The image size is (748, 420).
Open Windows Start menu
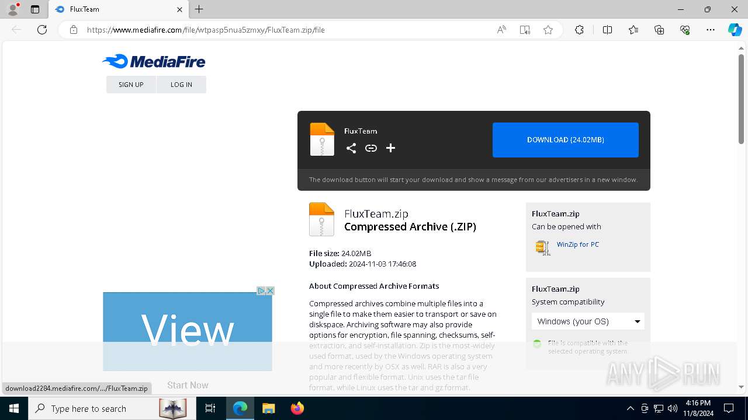pyautogui.click(x=14, y=408)
